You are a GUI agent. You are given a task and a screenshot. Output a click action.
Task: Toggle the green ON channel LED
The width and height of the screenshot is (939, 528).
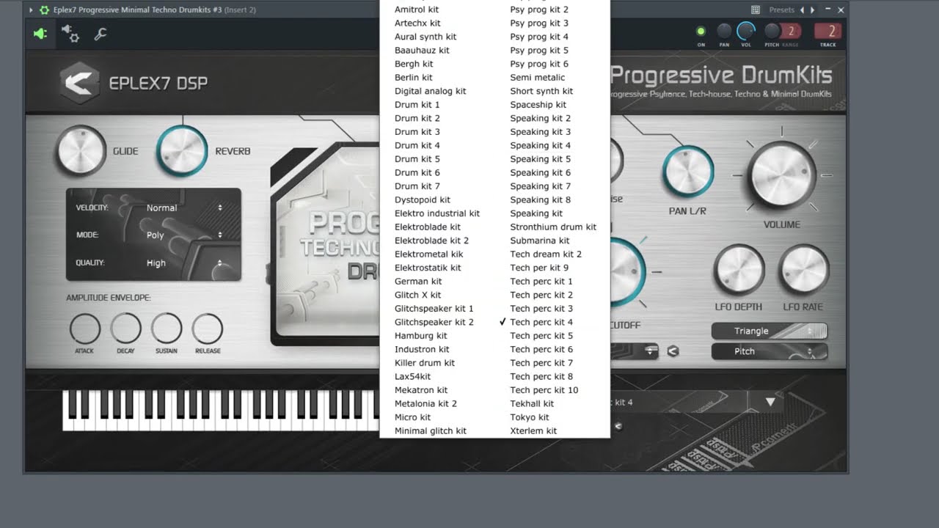tap(701, 32)
